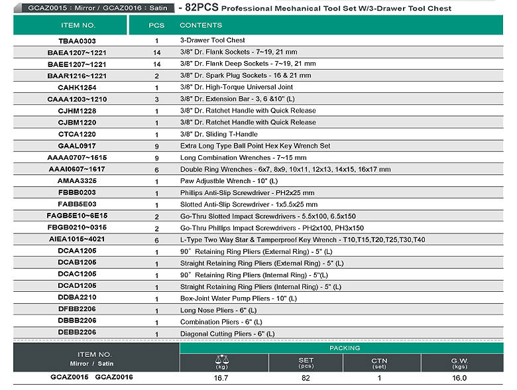Select item number FABB5E03
This screenshot has height=390, width=517.
(x=77, y=204)
